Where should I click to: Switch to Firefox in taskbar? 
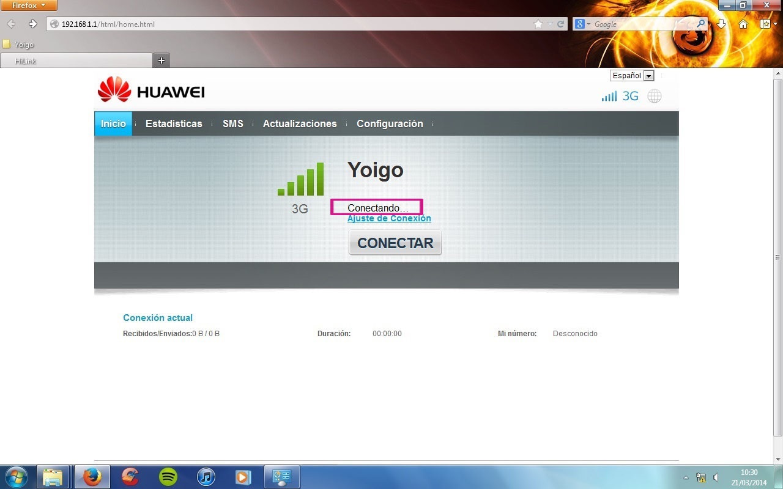[x=92, y=477]
